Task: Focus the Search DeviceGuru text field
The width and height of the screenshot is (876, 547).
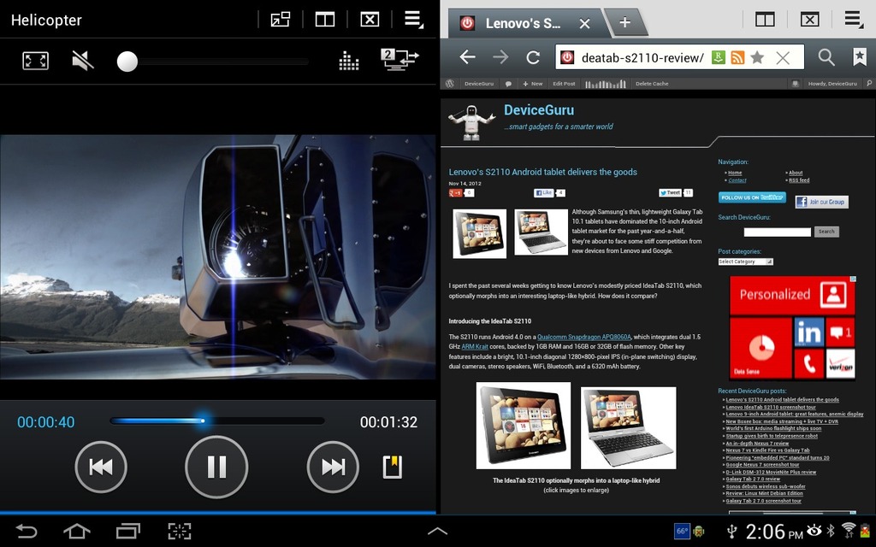Action: tap(777, 232)
